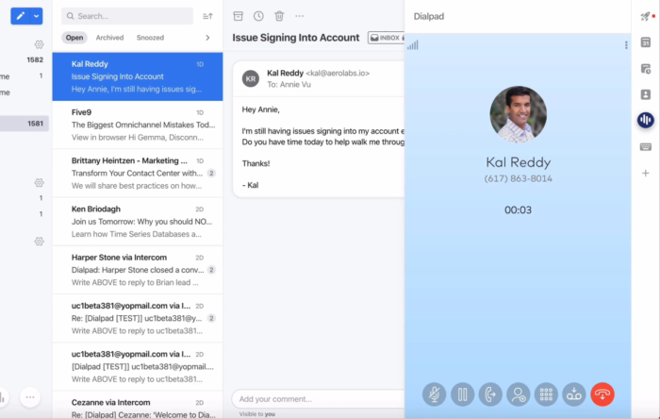This screenshot has height=419, width=660.
Task: Open Ken Briodagh's email
Action: click(138, 222)
